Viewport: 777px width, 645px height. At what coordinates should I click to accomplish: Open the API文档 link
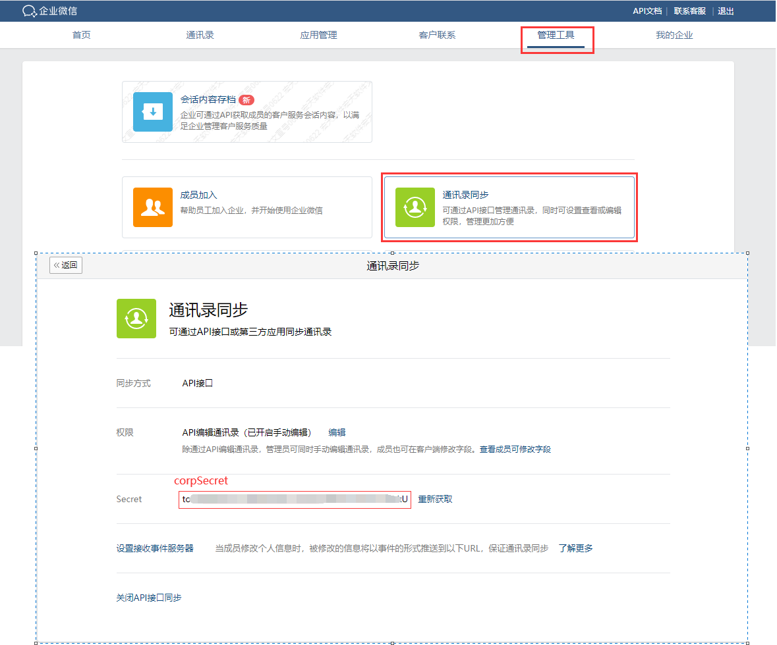tap(647, 11)
